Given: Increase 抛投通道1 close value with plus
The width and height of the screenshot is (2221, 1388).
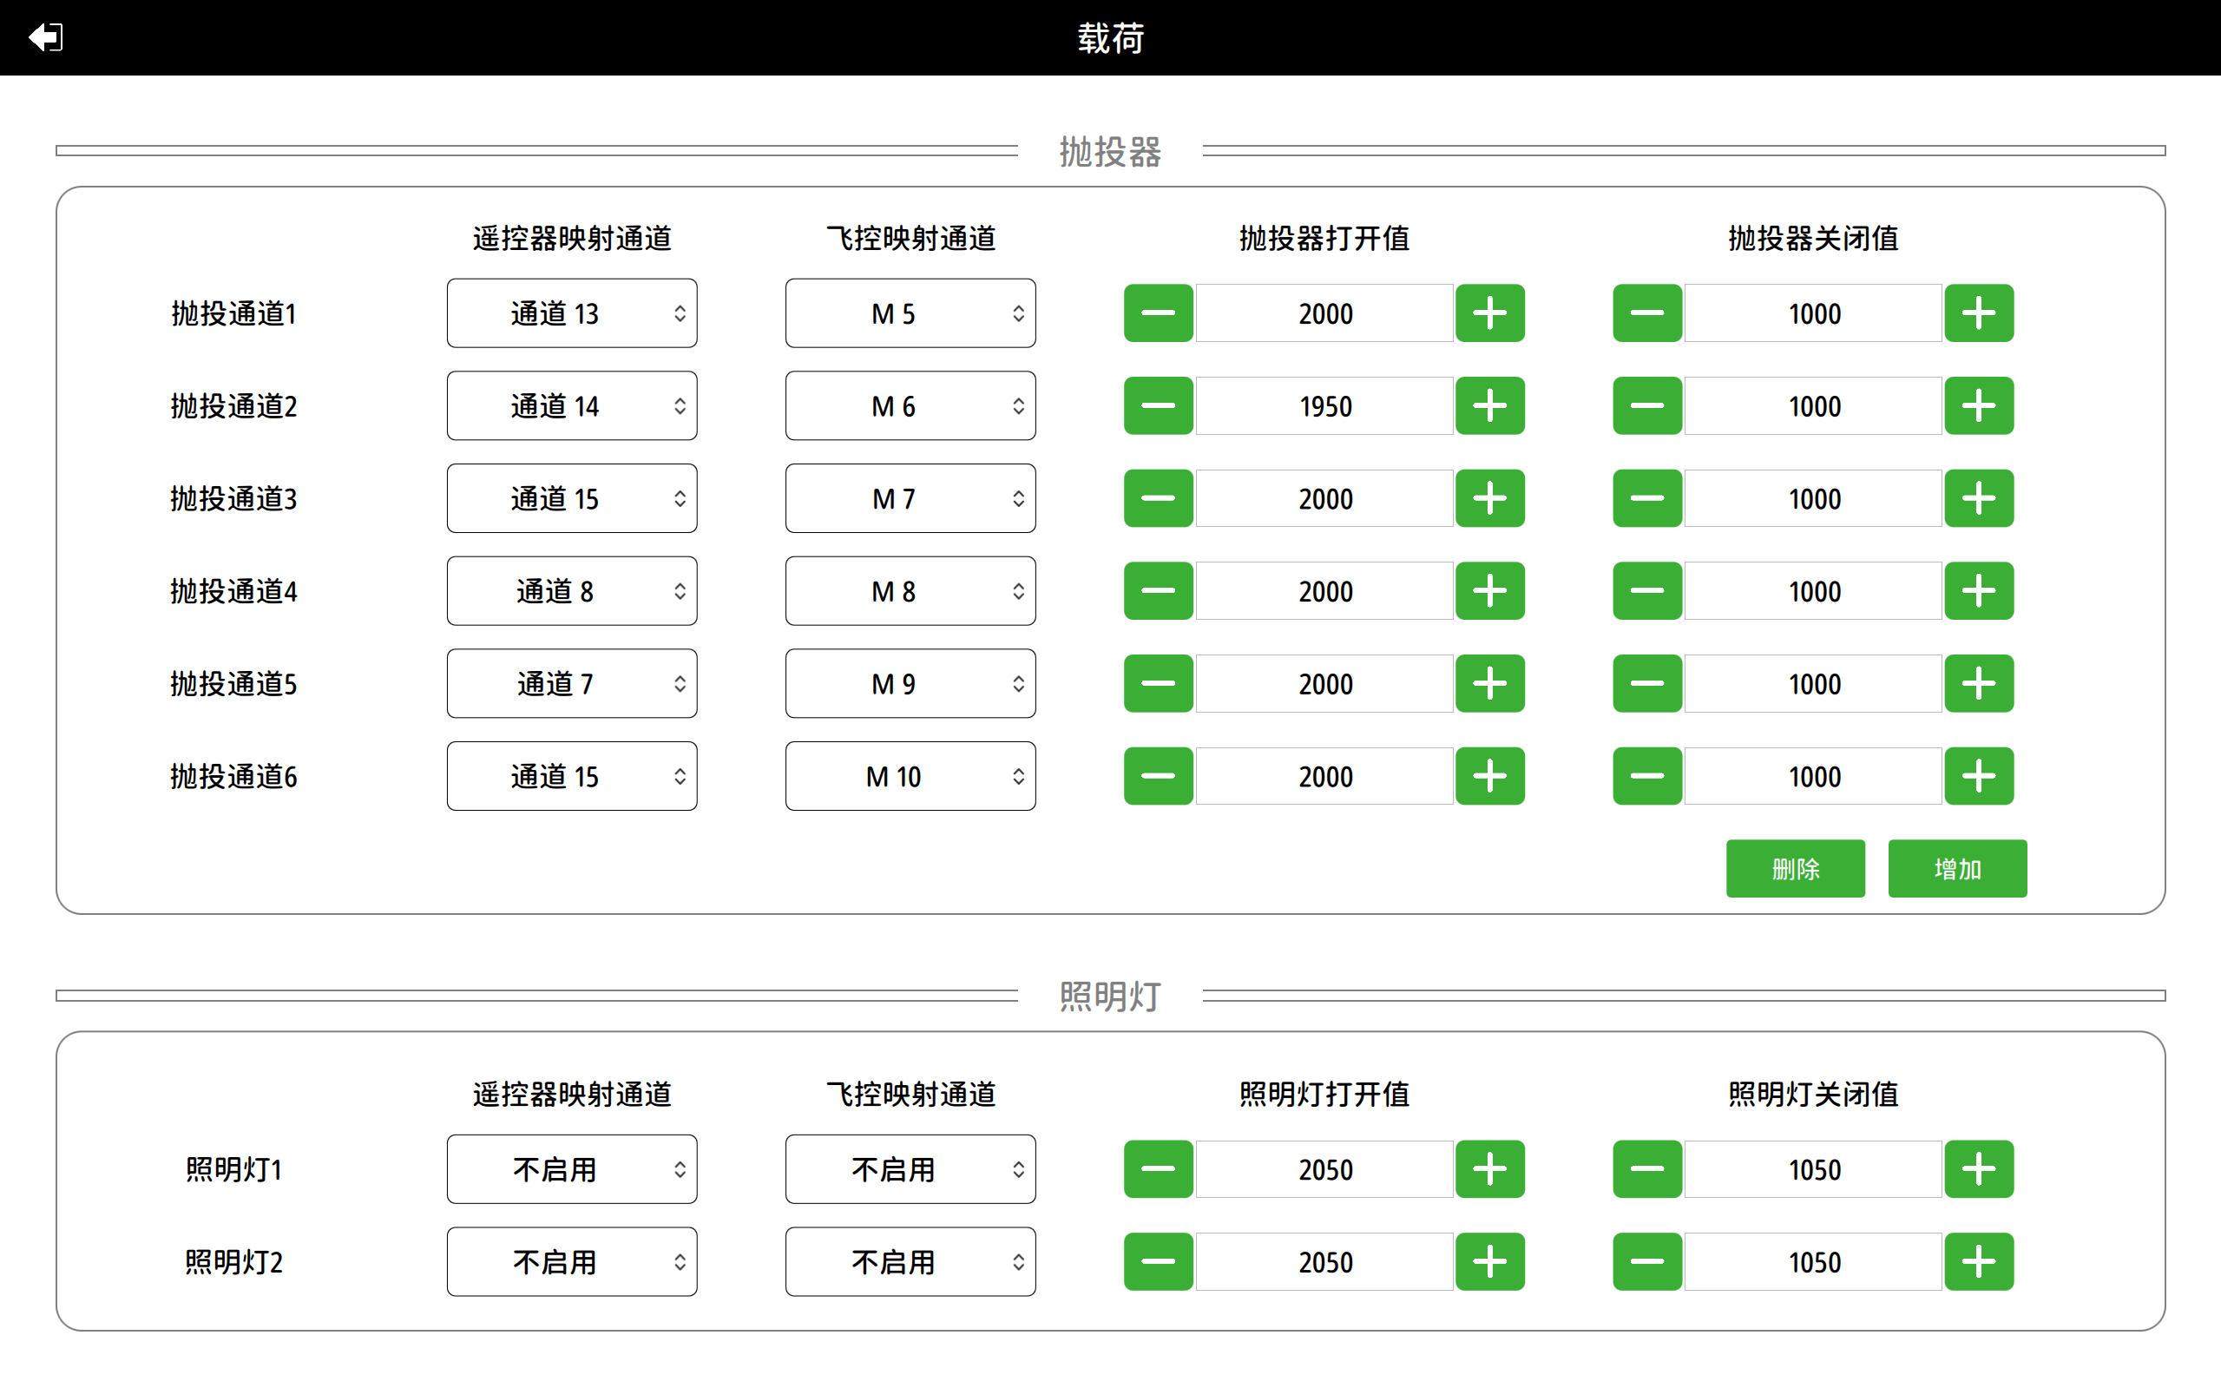Looking at the screenshot, I should pos(1979,313).
